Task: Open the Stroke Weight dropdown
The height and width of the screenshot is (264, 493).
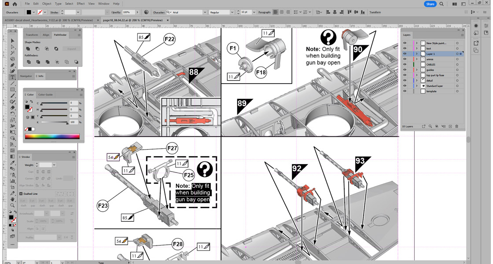Action: 54,165
